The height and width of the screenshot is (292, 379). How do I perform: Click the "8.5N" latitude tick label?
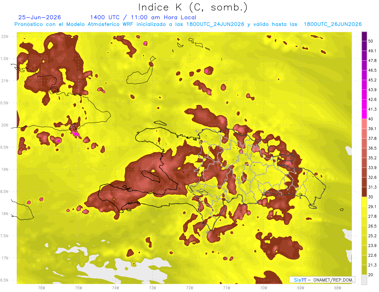(x=5, y=192)
